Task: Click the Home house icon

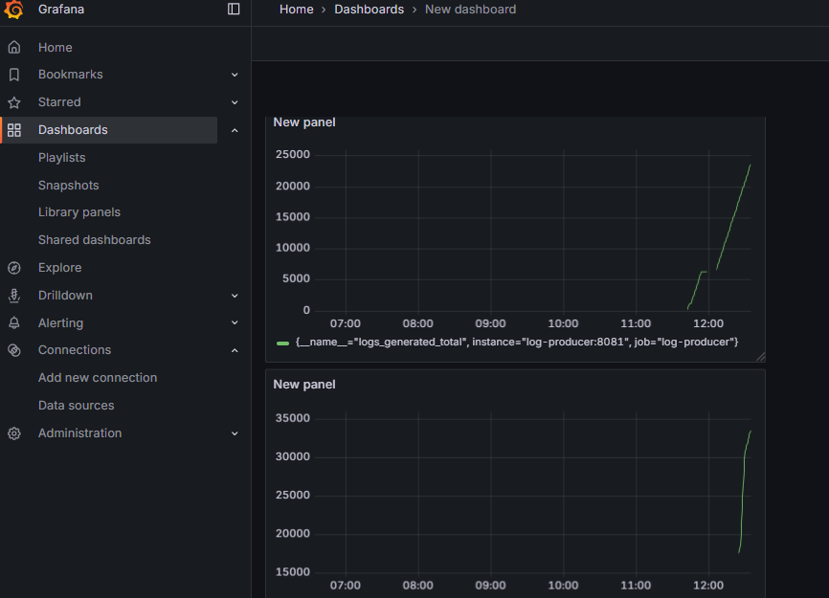Action: (x=14, y=48)
